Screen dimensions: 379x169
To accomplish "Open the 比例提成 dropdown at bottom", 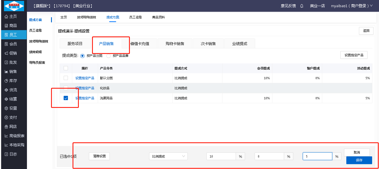I will [x=168, y=156].
